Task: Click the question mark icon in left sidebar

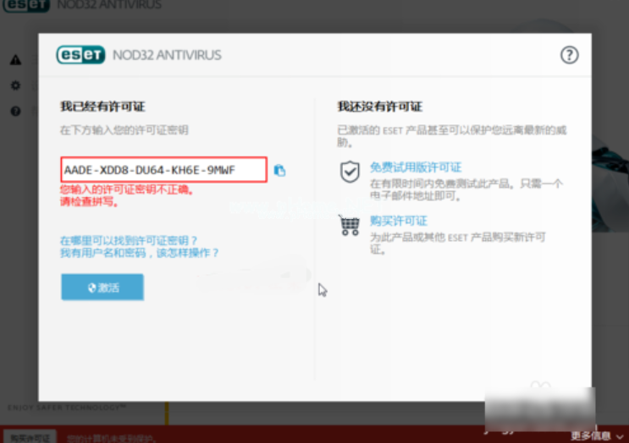Action: (15, 111)
